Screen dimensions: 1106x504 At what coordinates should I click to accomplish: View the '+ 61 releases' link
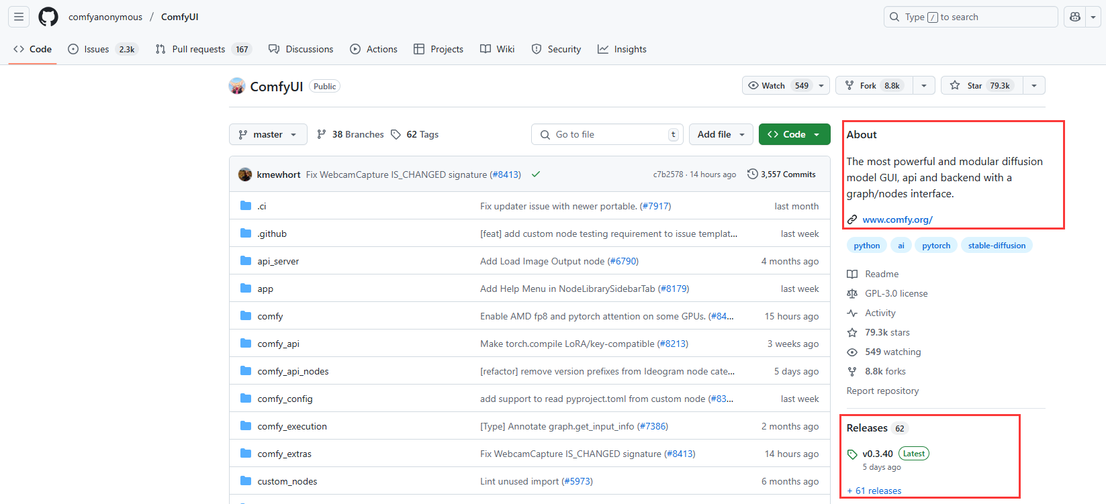(874, 491)
